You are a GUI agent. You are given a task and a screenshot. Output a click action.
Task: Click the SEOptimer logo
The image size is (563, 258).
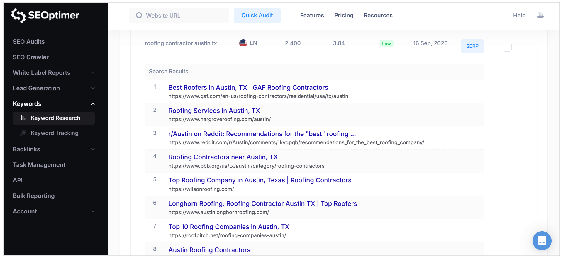(45, 15)
